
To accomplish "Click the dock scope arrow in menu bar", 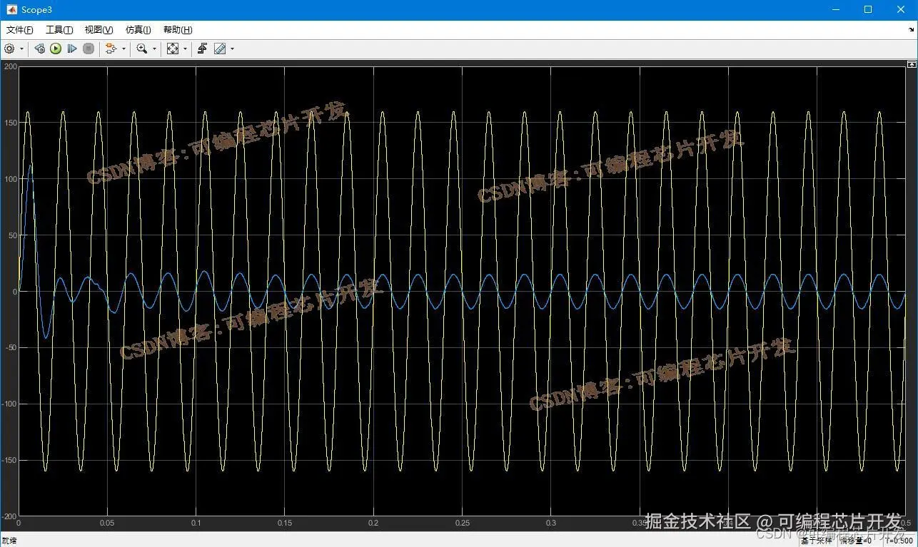I will pos(912,29).
